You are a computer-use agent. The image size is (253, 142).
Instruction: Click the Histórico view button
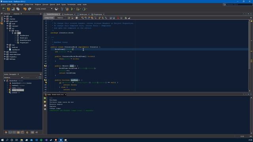coord(60,18)
